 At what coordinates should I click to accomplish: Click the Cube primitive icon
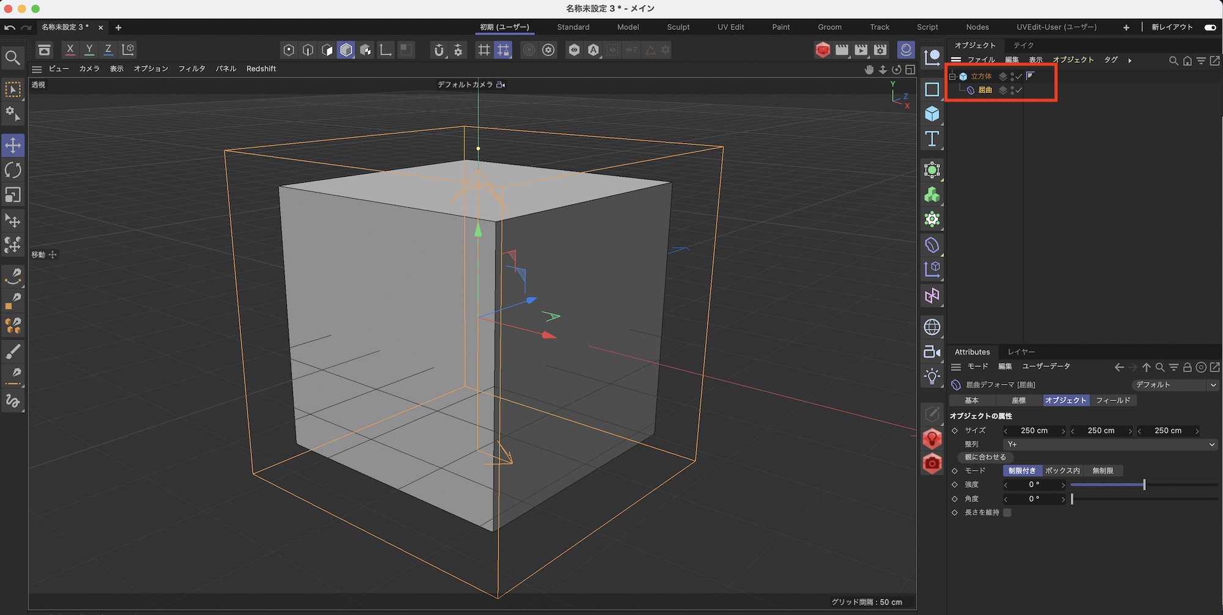coord(932,114)
